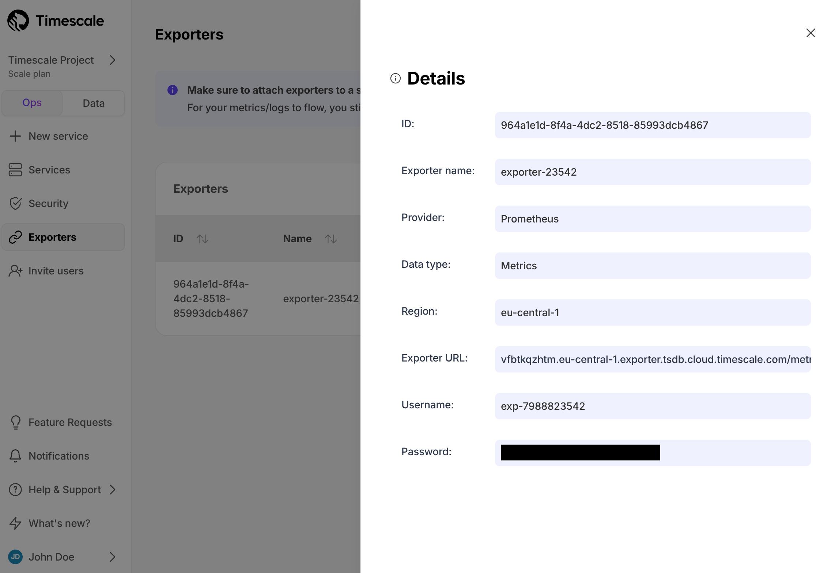The width and height of the screenshot is (835, 573).
Task: Click the Username field exp-7988823542
Action: coord(653,406)
